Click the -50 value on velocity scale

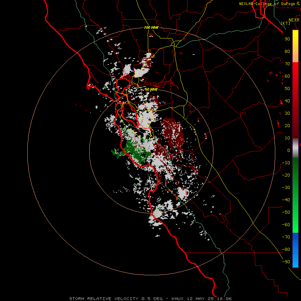click(x=286, y=212)
